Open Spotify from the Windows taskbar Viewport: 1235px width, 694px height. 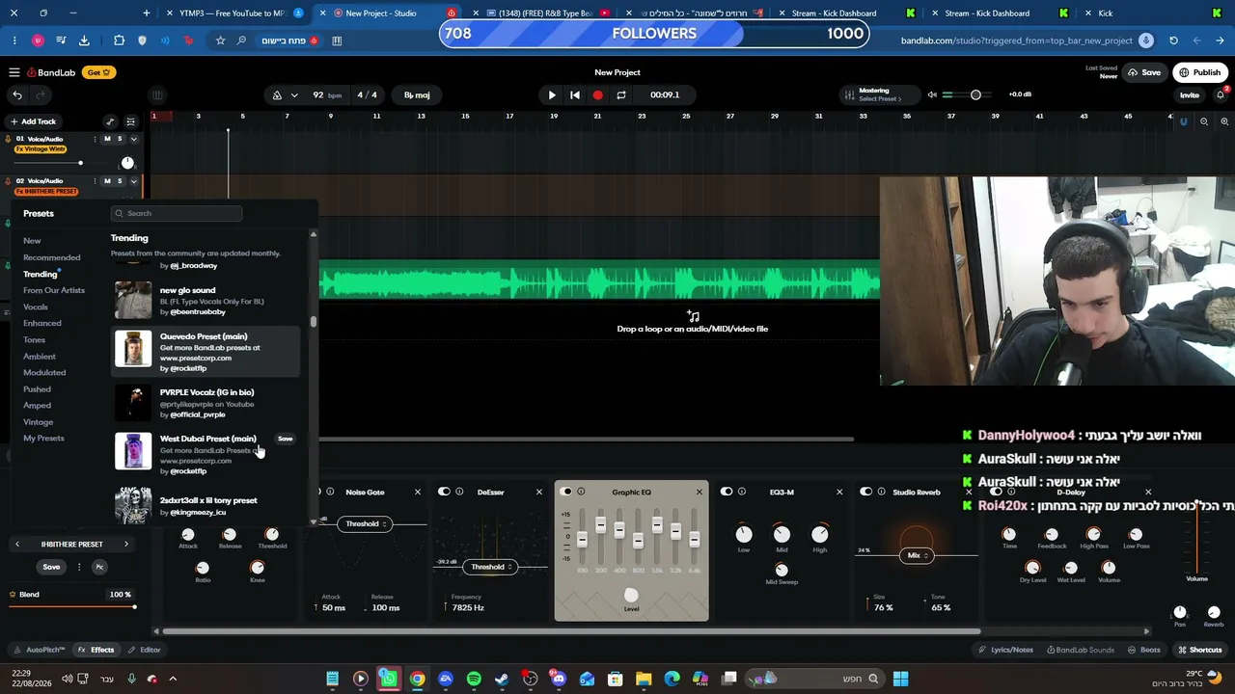474,679
